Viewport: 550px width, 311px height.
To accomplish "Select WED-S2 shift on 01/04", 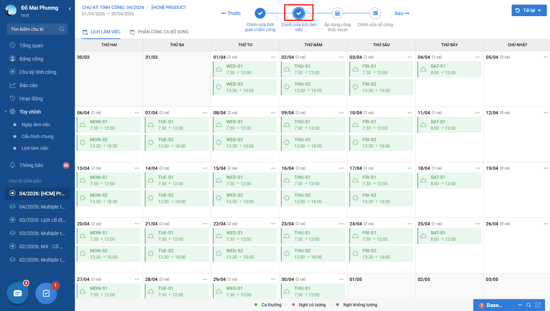I will (245, 87).
